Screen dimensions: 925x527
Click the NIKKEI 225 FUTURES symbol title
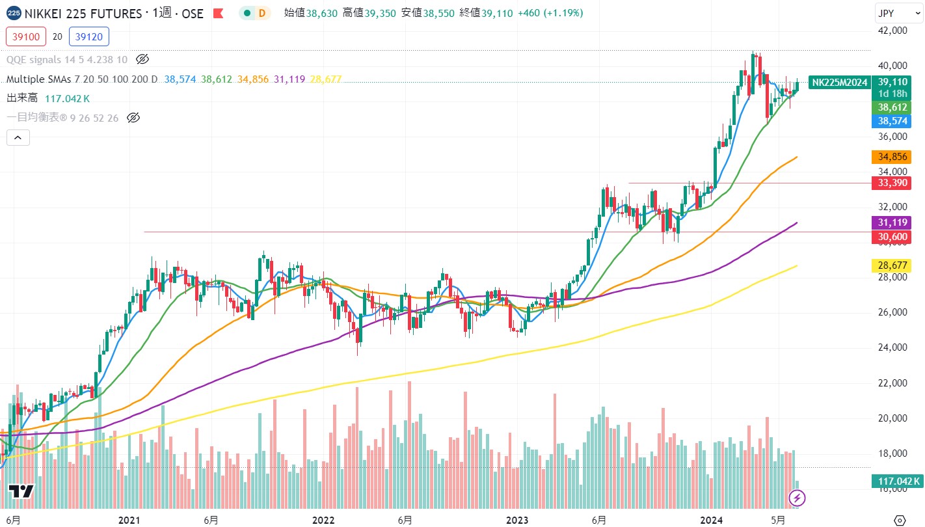83,13
